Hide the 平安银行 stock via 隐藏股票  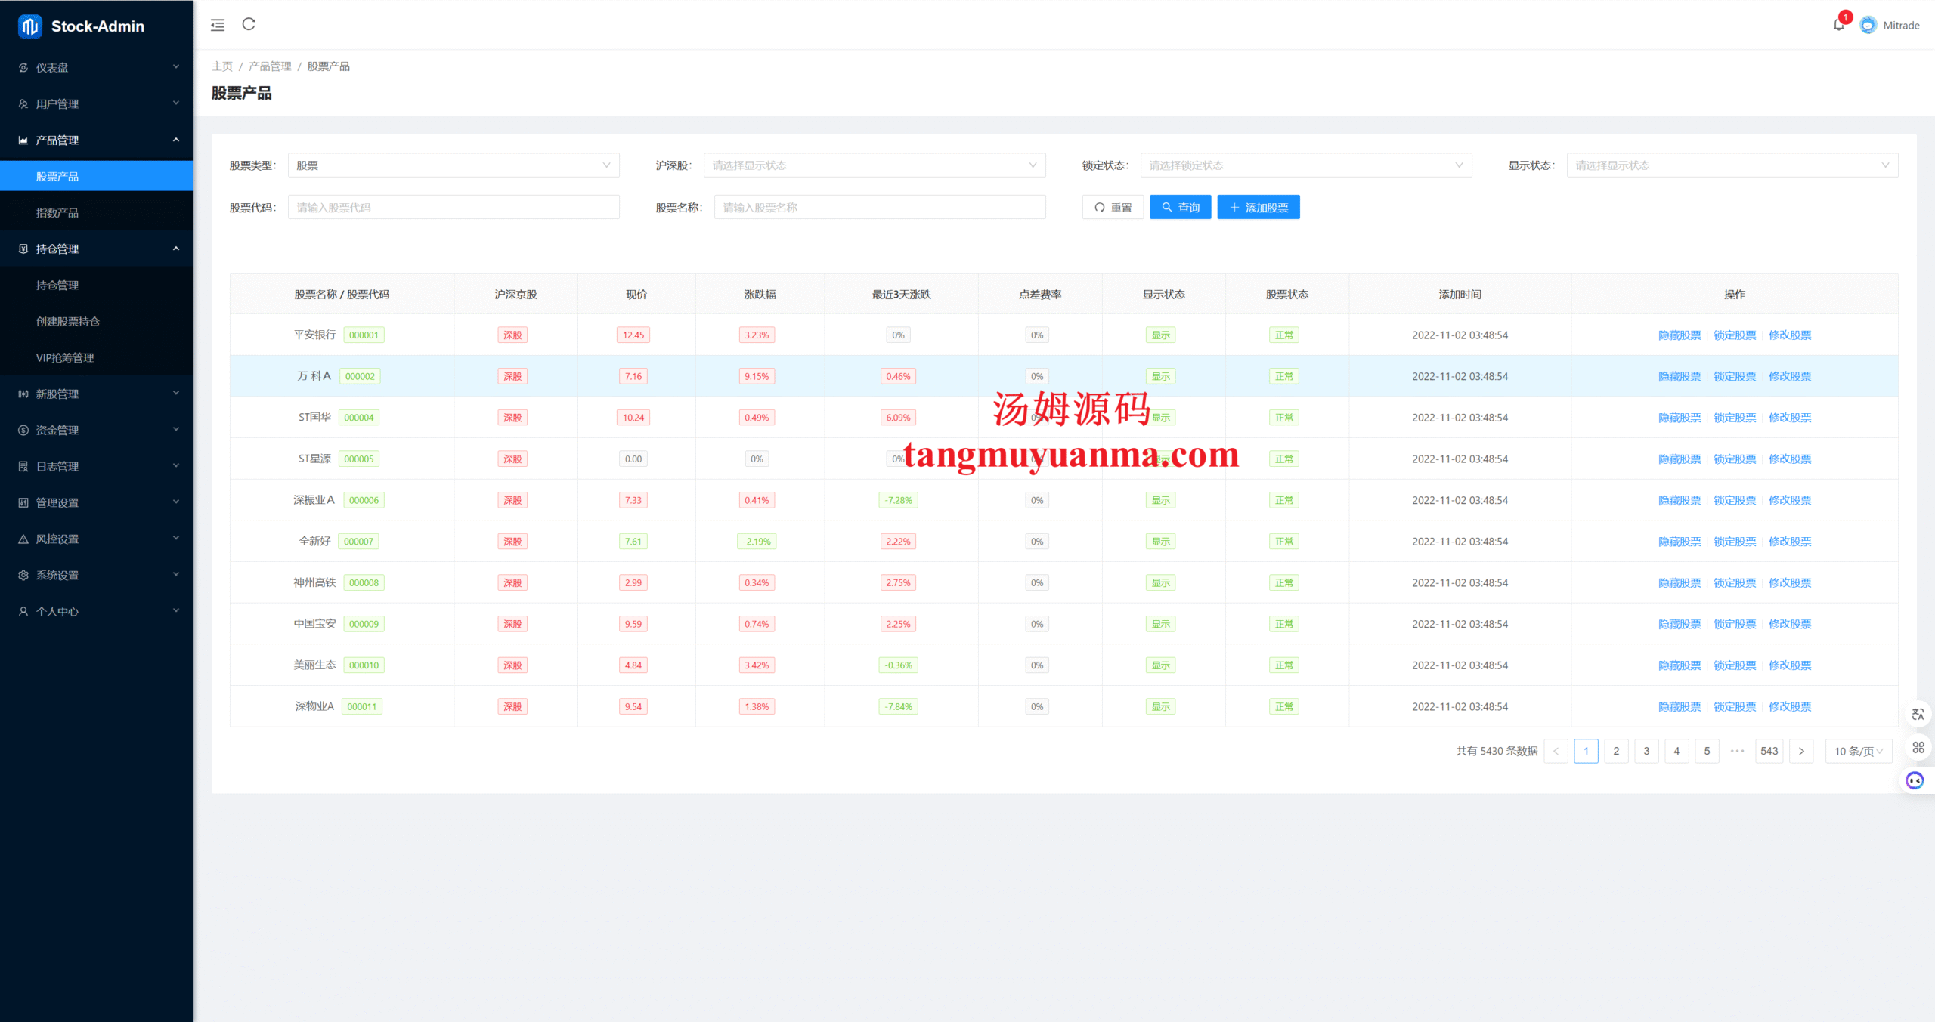tap(1679, 335)
